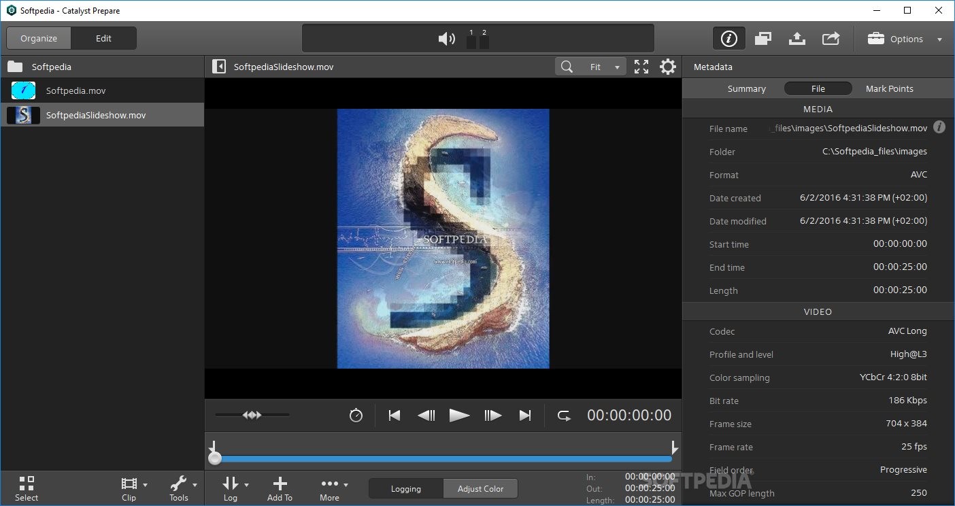The width and height of the screenshot is (955, 506).
Task: Click the Select grid button
Action: coord(27,488)
